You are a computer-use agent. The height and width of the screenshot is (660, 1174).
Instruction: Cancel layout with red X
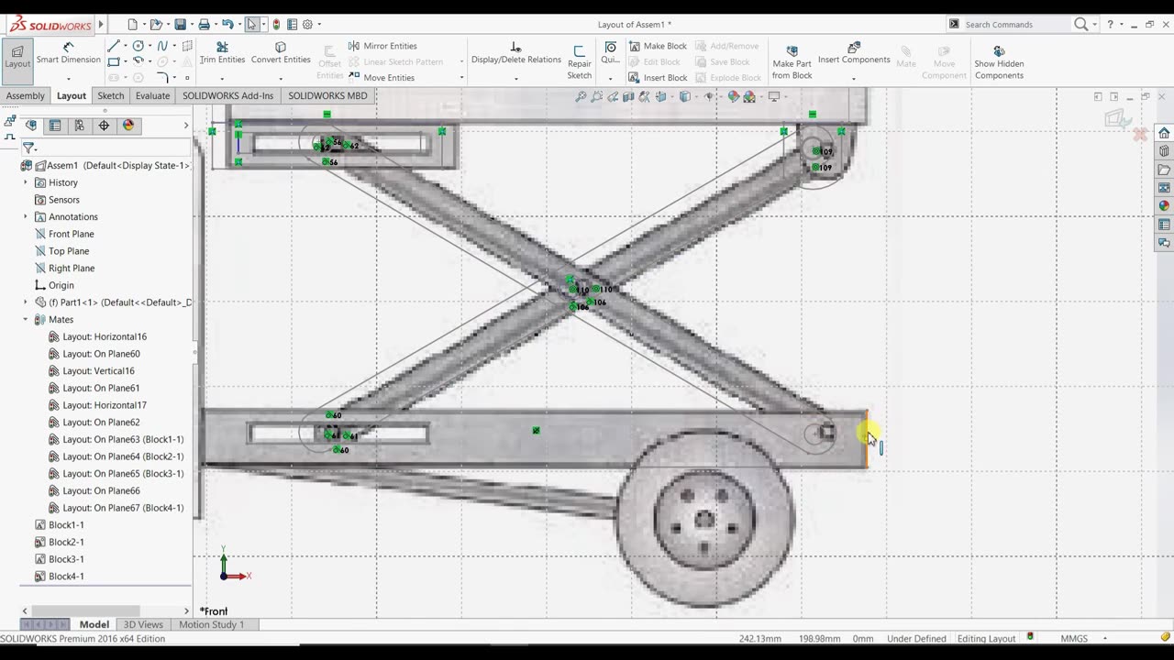1140,135
